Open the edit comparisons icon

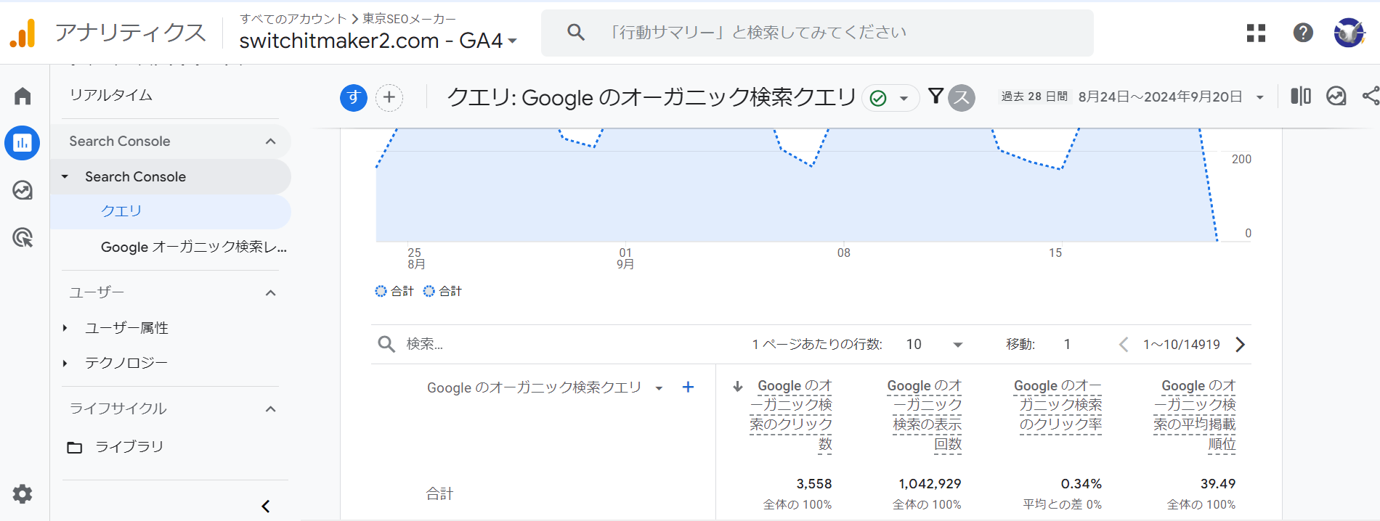[1300, 96]
